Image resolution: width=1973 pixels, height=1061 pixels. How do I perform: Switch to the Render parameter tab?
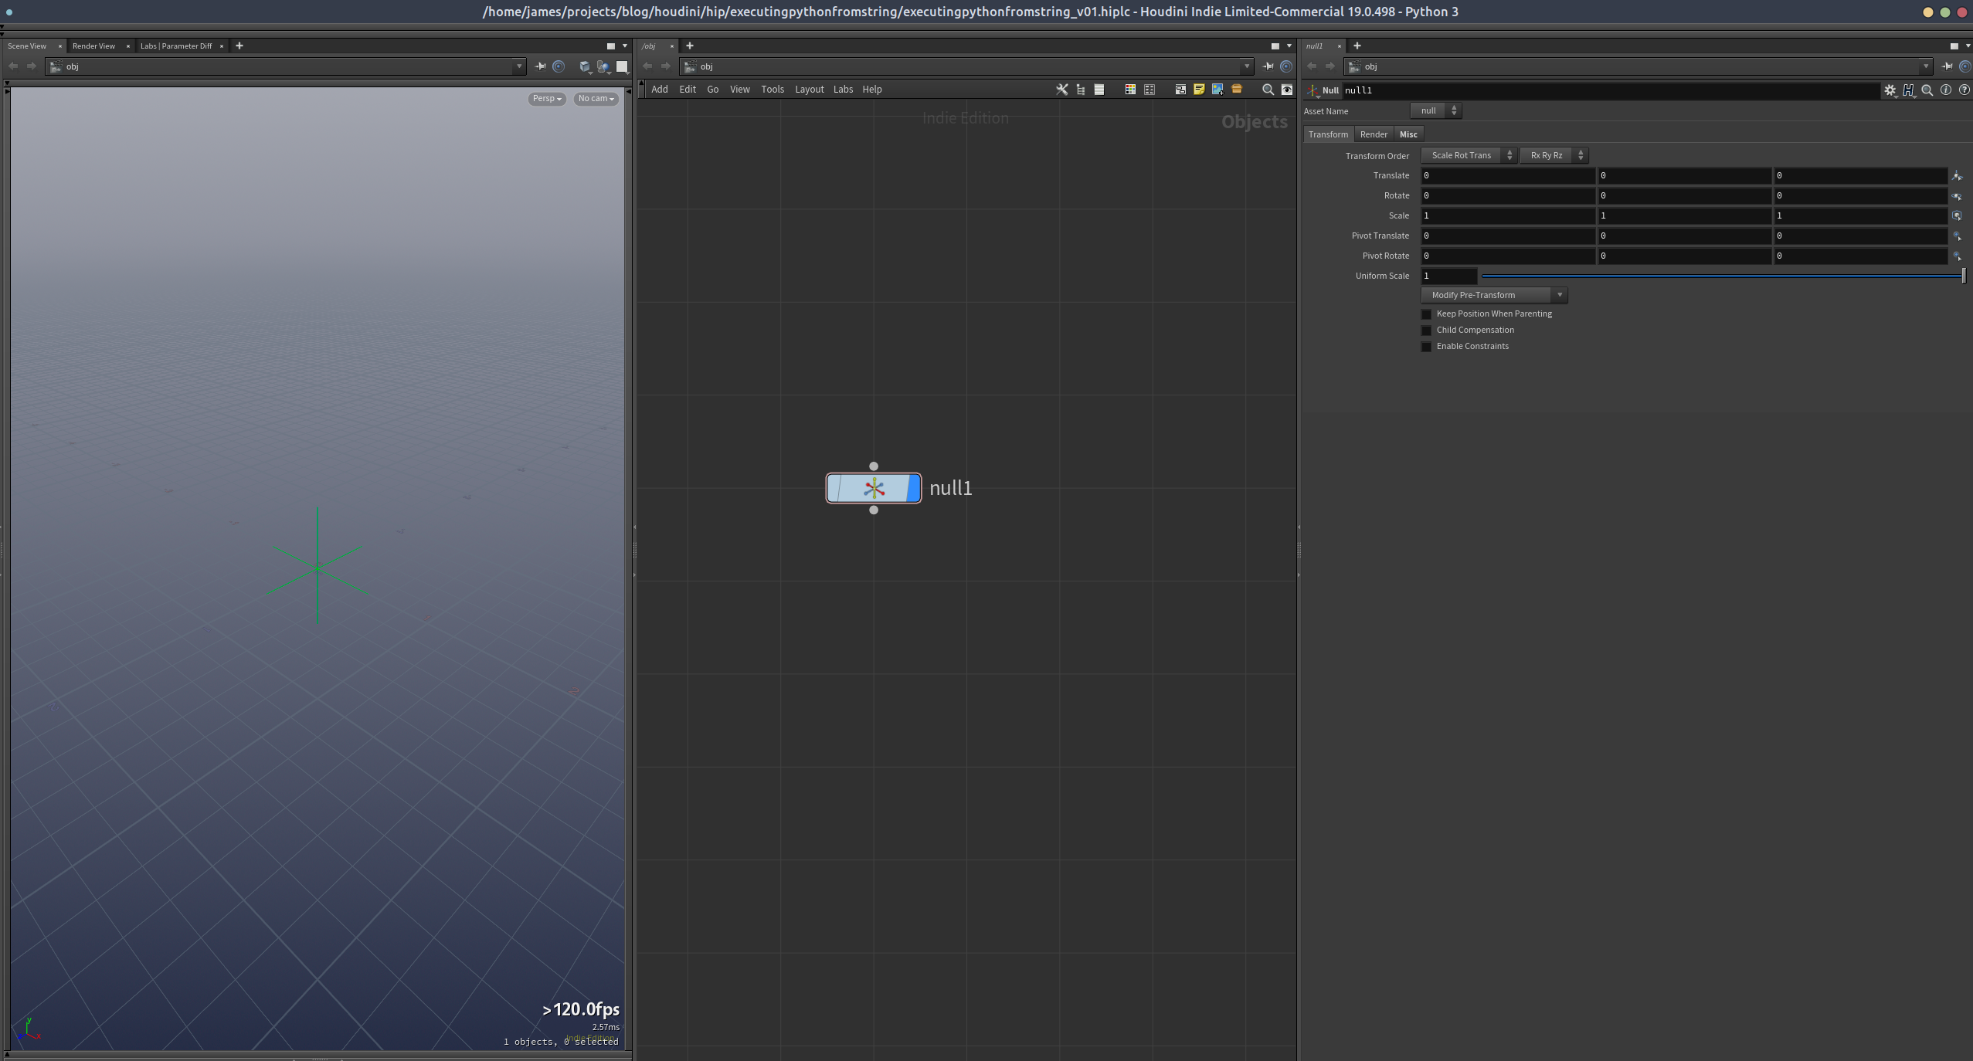click(x=1374, y=134)
